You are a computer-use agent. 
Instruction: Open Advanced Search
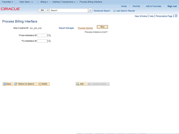point(102,11)
